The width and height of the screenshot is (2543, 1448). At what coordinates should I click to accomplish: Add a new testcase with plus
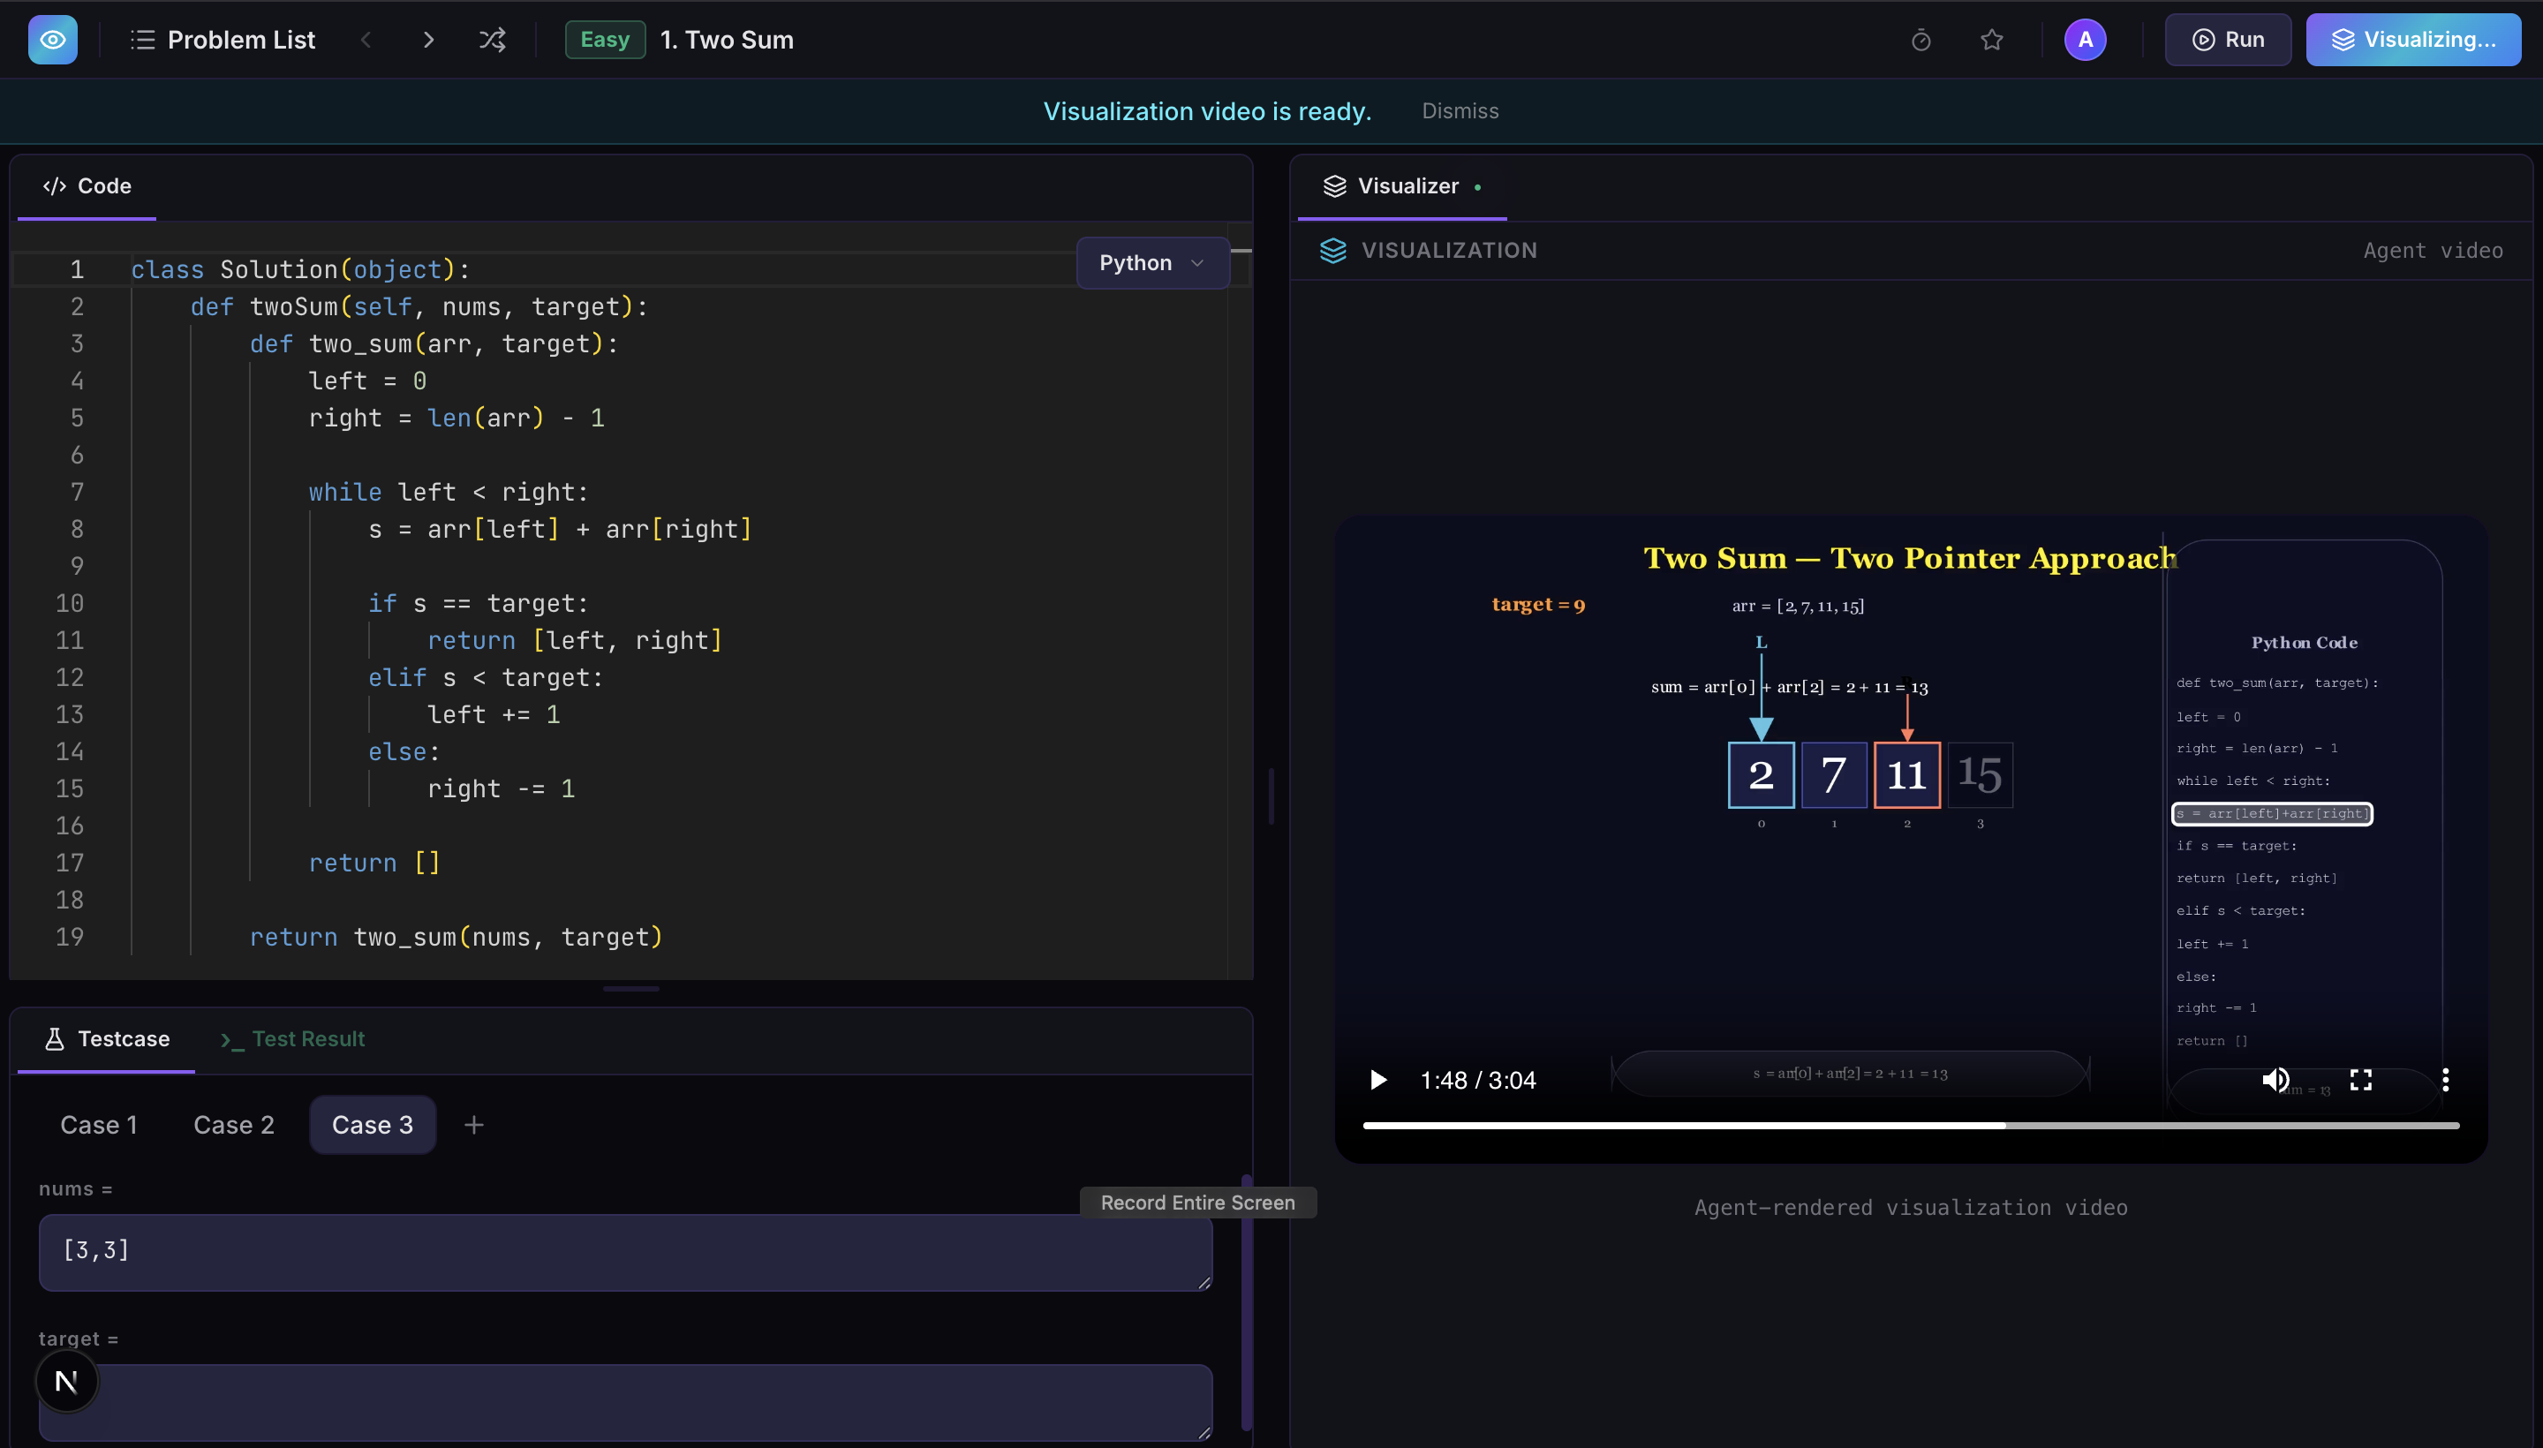click(474, 1125)
